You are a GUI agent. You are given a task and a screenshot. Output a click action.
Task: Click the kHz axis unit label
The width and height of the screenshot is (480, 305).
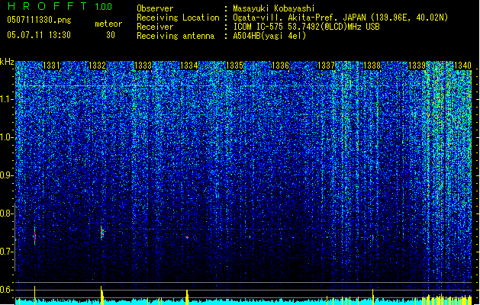[x=7, y=62]
